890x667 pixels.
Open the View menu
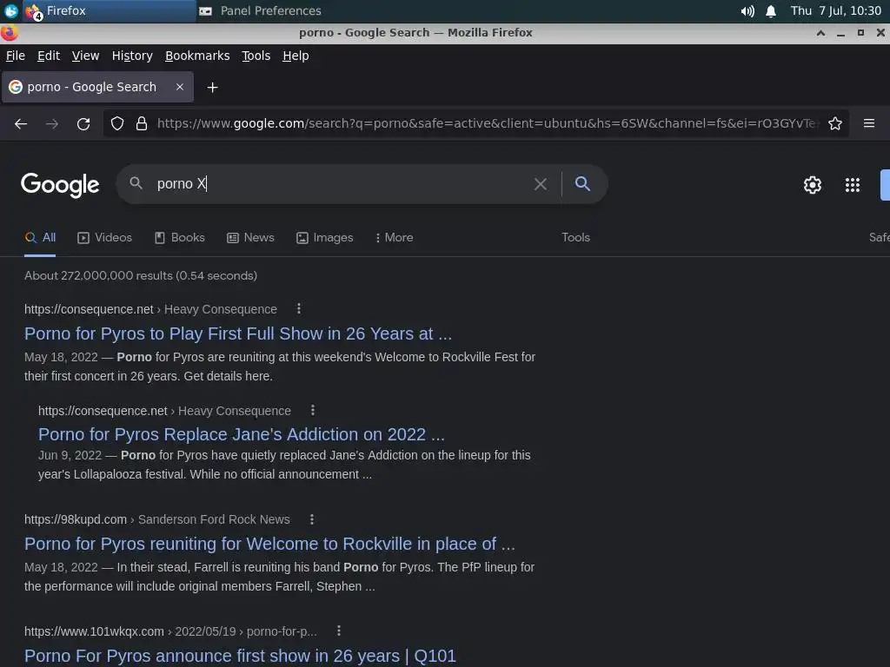tap(86, 56)
